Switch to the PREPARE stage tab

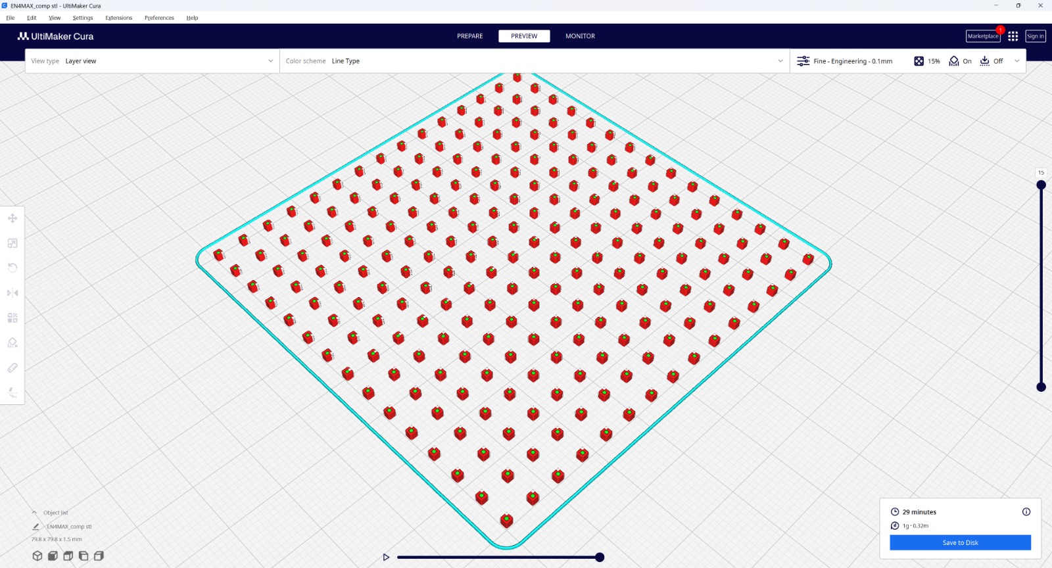(469, 36)
